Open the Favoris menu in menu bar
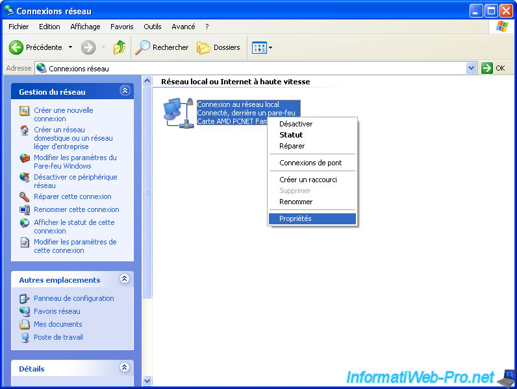This screenshot has width=517, height=389. click(x=121, y=27)
